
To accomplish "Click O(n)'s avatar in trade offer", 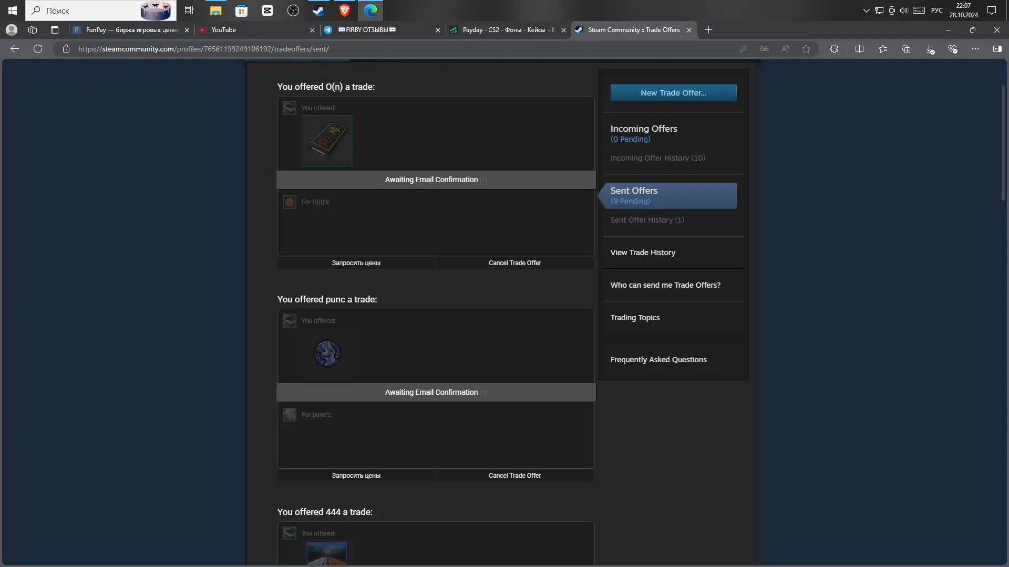I will tap(289, 202).
